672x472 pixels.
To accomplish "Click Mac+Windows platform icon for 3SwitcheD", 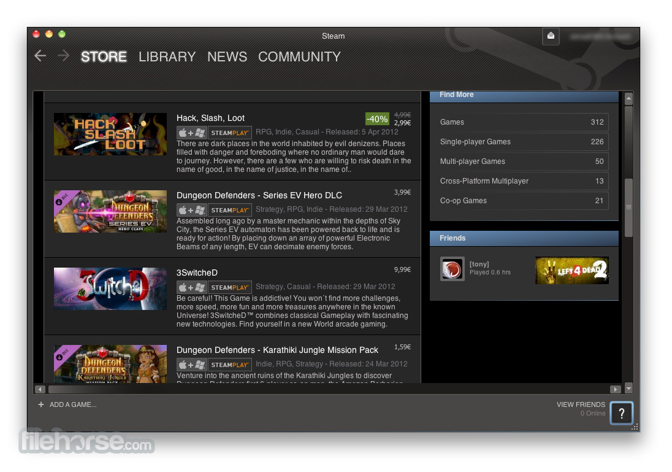I will click(x=191, y=287).
